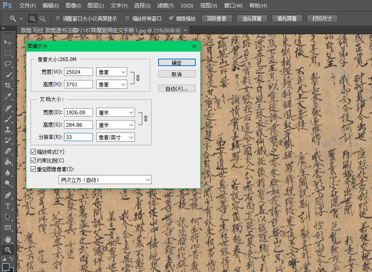The image size is (372, 272).
Task: Disable 细微缩放 checkbox
Action: tap(171, 19)
